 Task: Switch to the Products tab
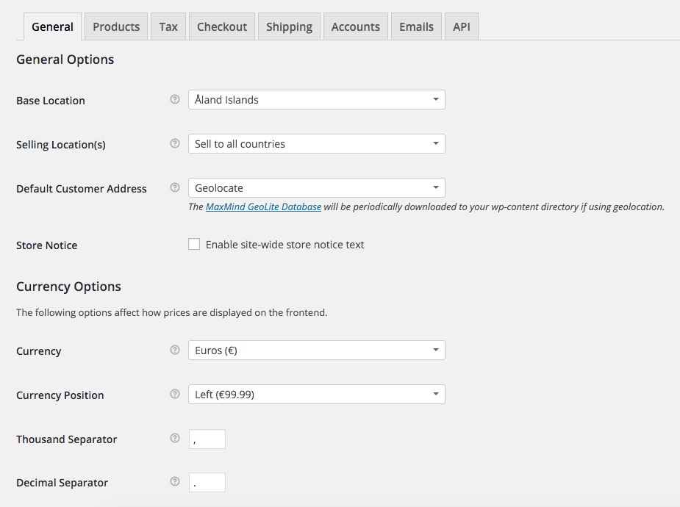coord(116,27)
